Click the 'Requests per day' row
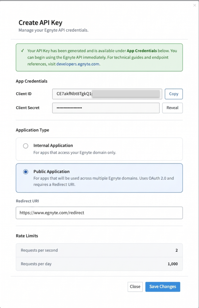Viewport: 199px width, 308px height. pos(99,264)
